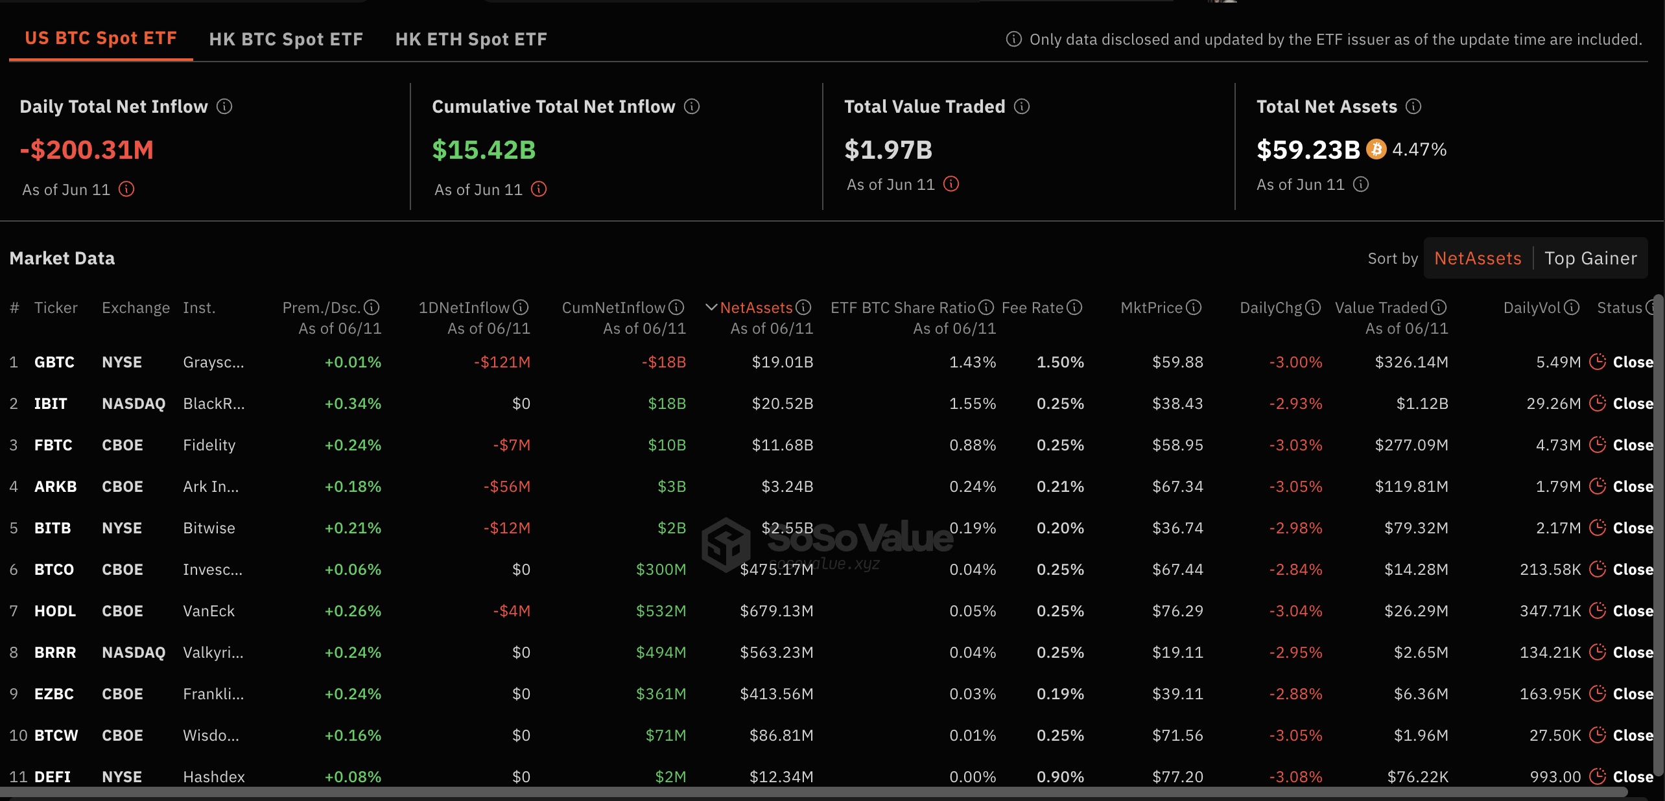Switch to US BTC Spot ETF tab
Viewport: 1665px width, 801px height.
100,38
